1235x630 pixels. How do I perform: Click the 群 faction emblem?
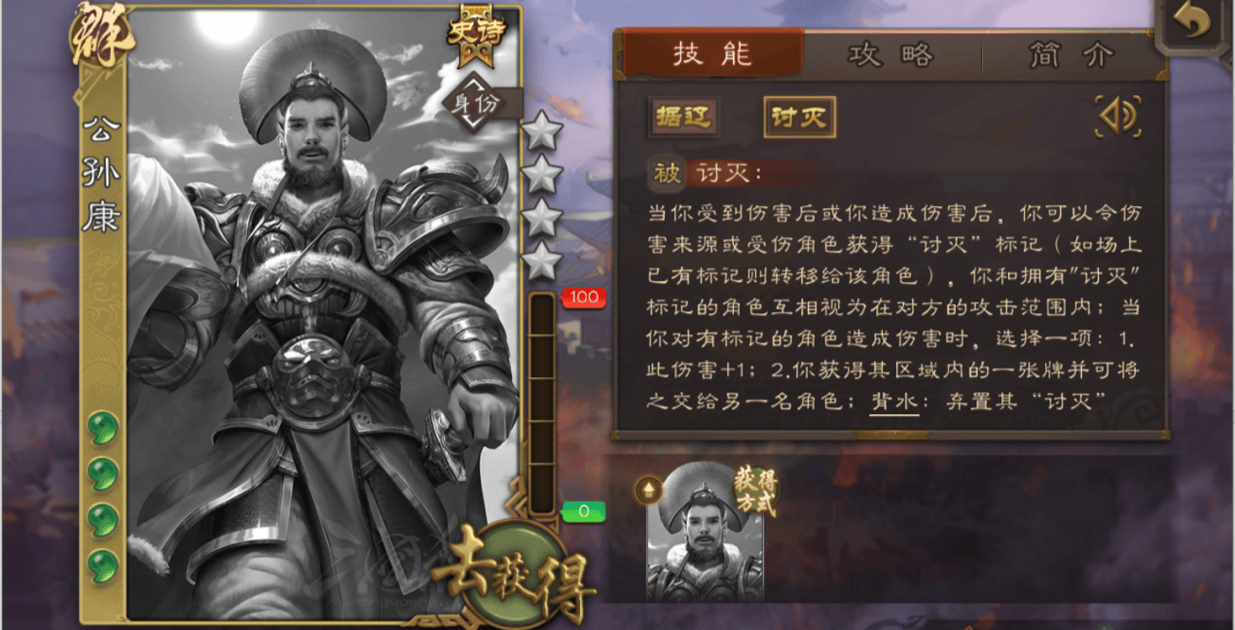point(100,35)
